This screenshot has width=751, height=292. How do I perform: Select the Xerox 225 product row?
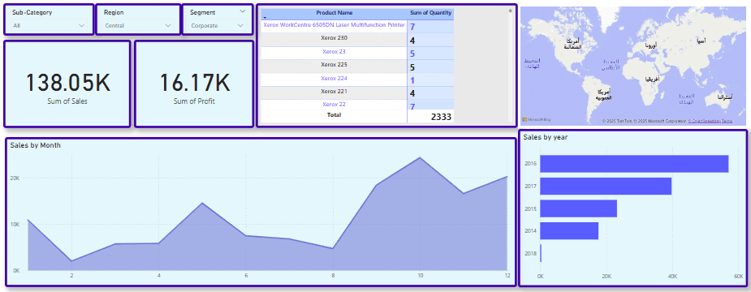(x=334, y=65)
